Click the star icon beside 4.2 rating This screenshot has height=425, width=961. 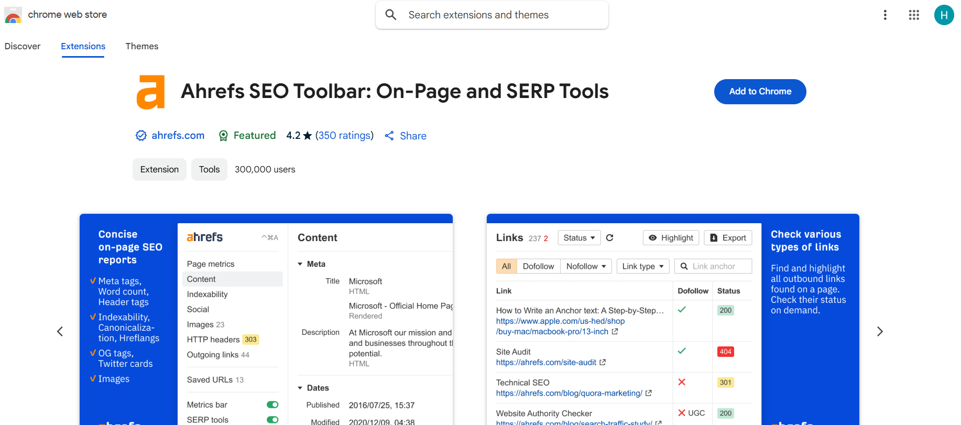click(308, 136)
